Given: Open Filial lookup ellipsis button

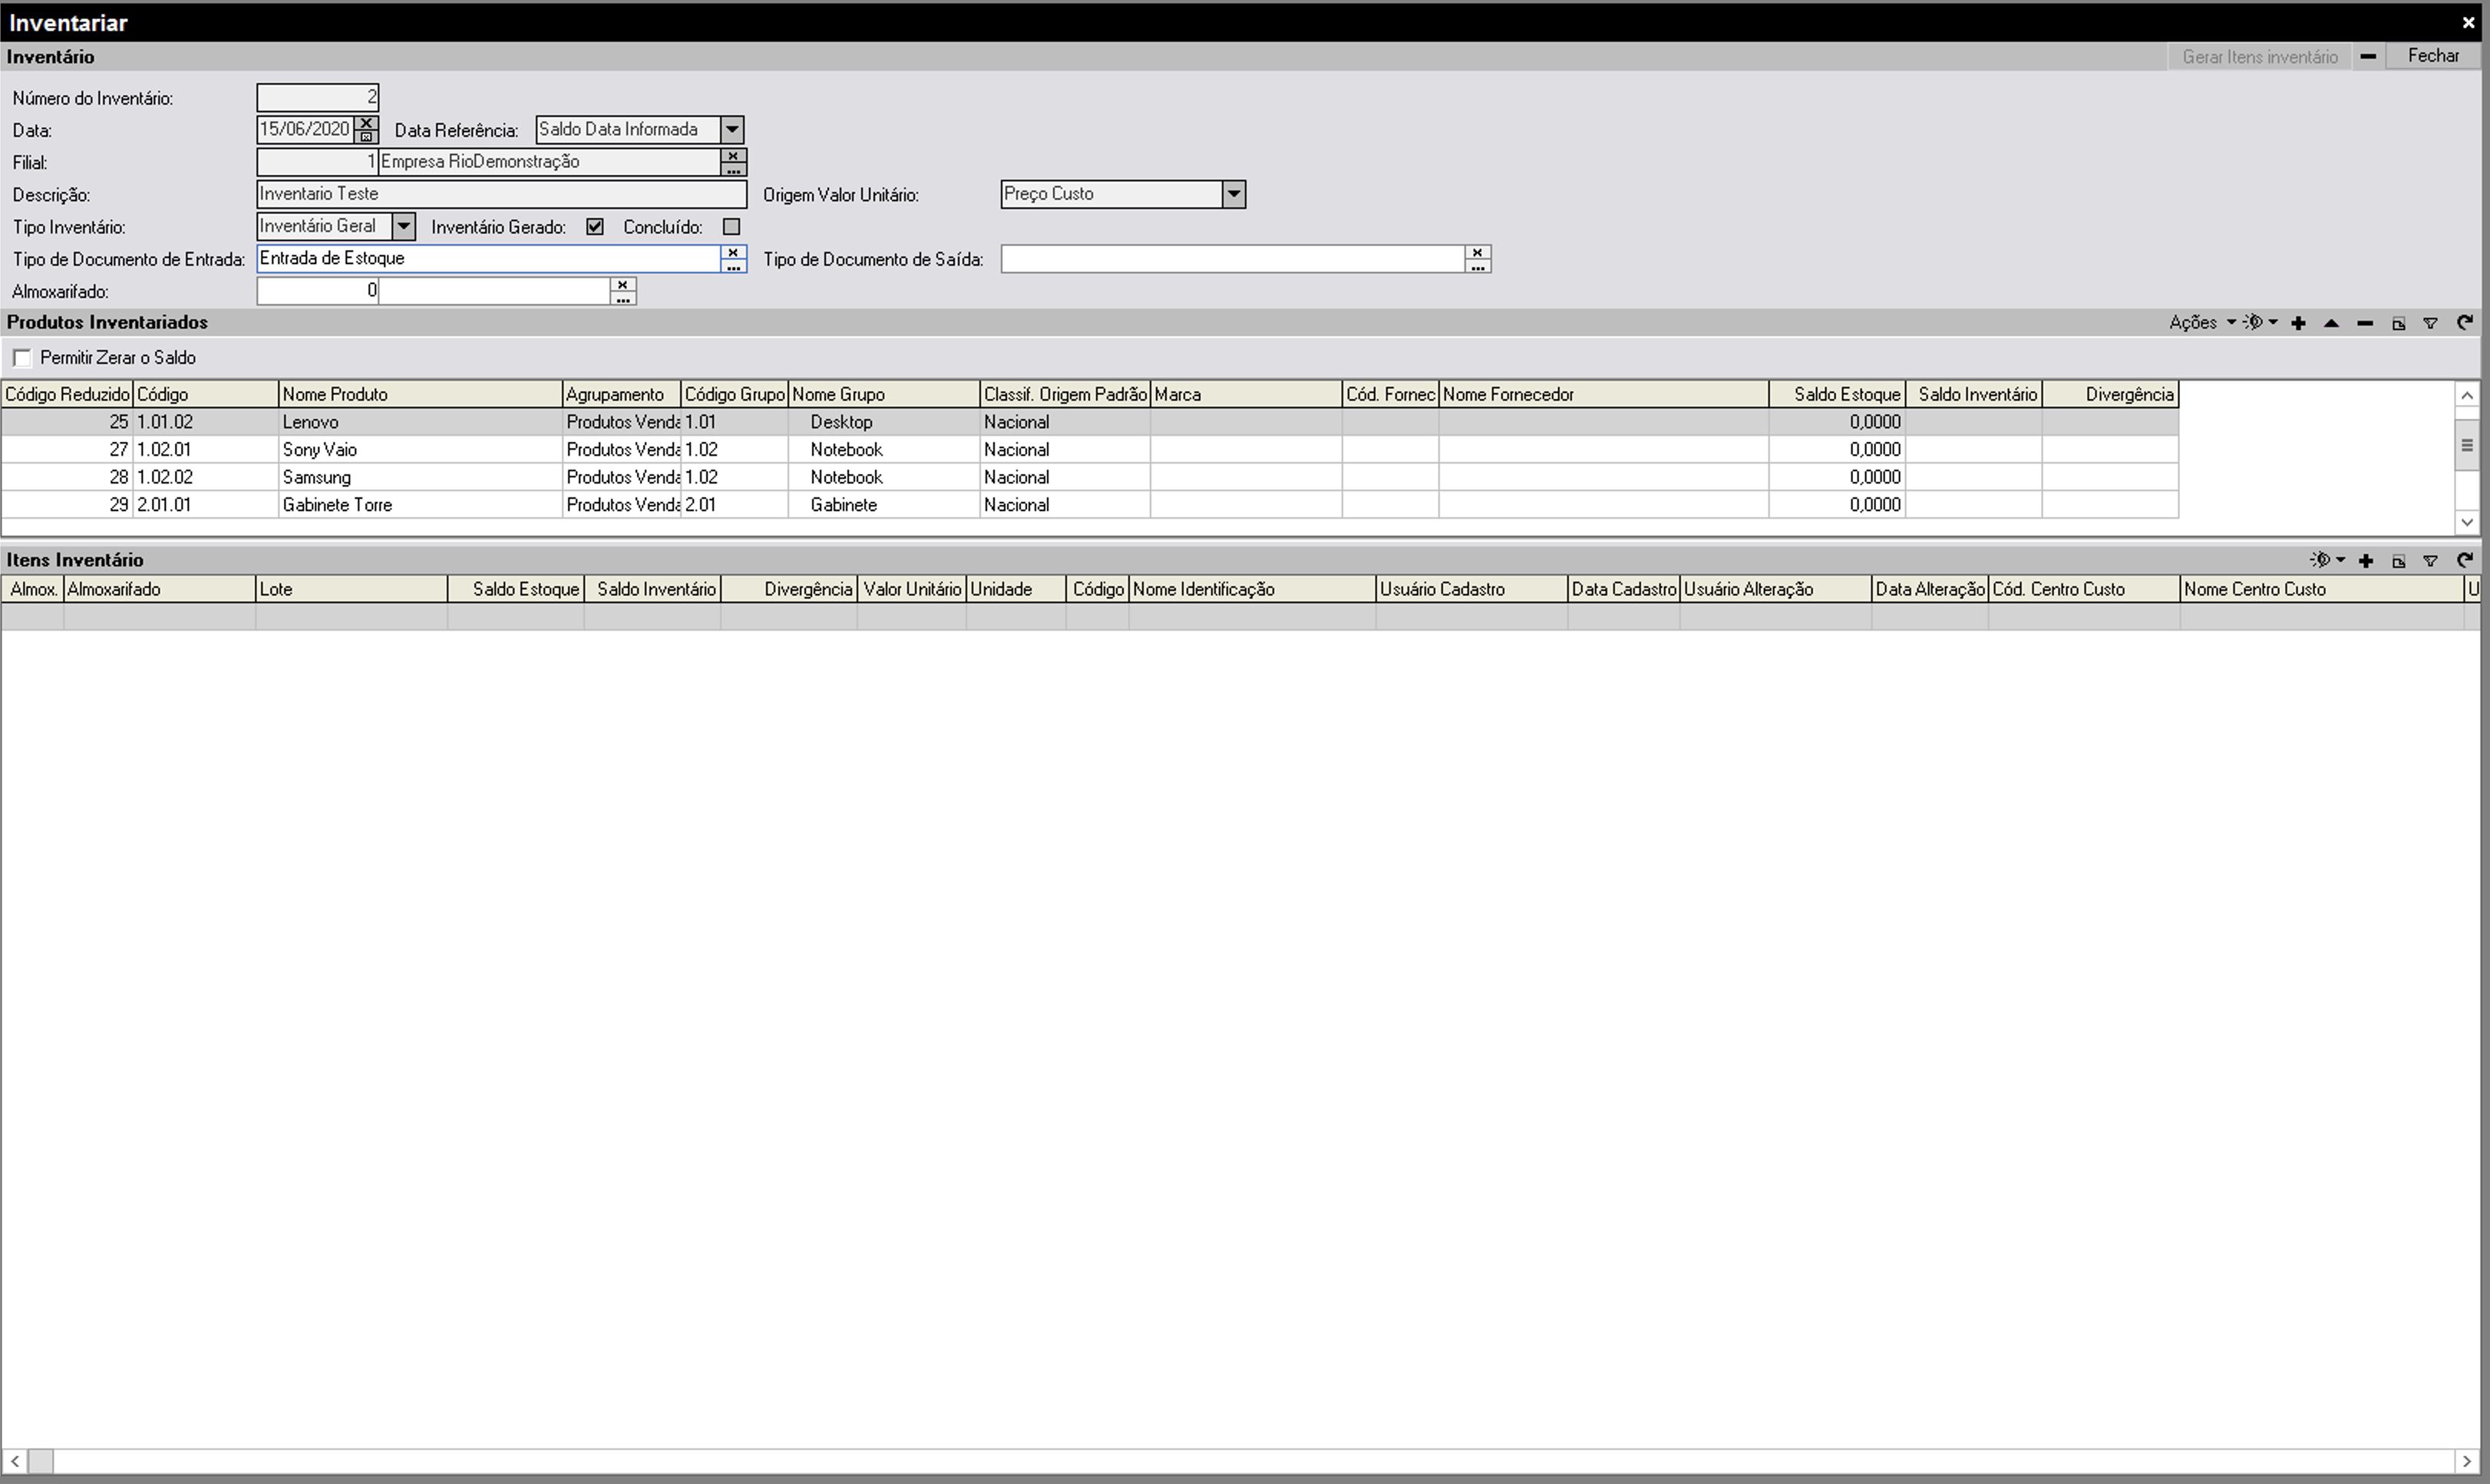Looking at the screenshot, I should [733, 169].
